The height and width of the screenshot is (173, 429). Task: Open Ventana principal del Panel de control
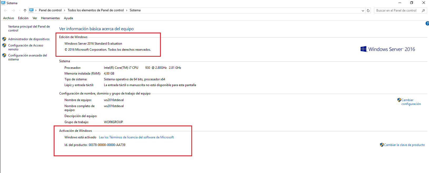pyautogui.click(x=29, y=28)
